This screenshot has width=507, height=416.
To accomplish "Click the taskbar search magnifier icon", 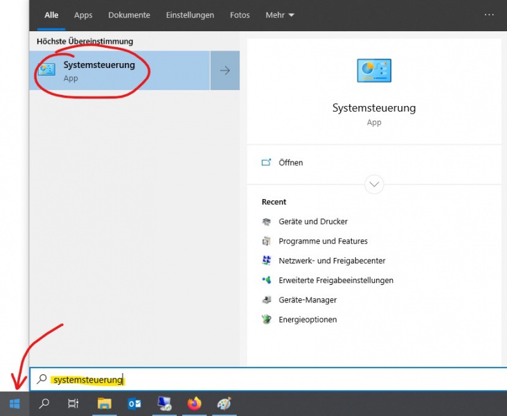I will pos(44,404).
